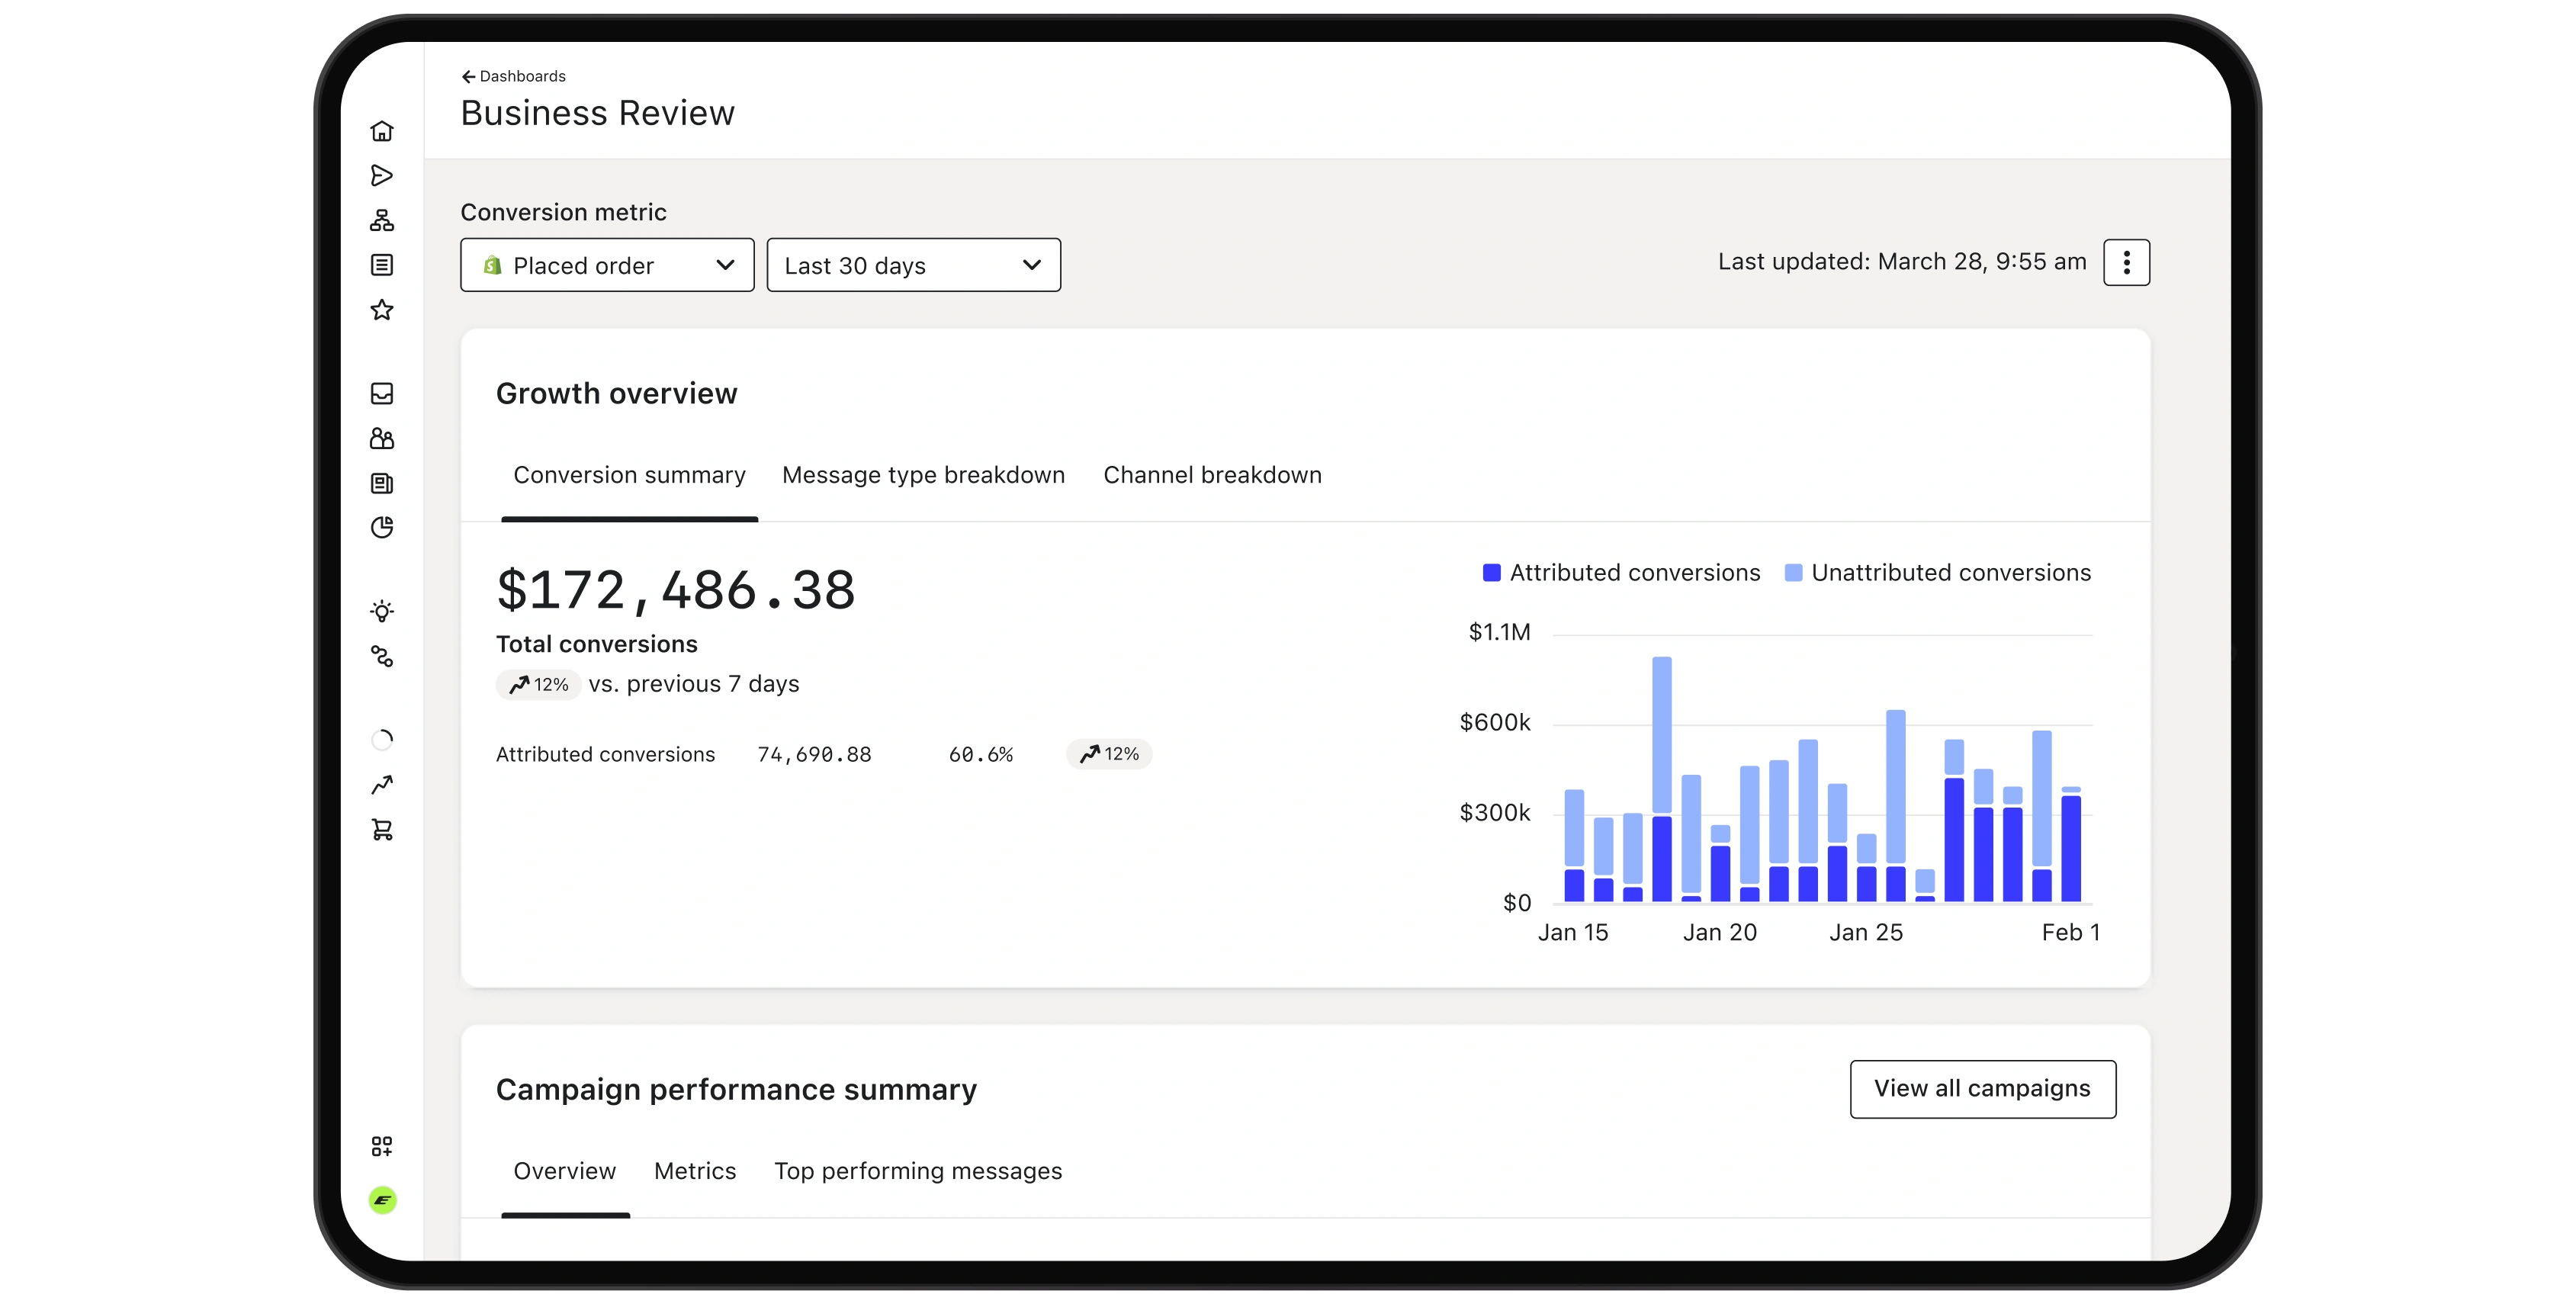Click the 60.6% percentage value
This screenshot has height=1304, width=2576.
coord(981,755)
